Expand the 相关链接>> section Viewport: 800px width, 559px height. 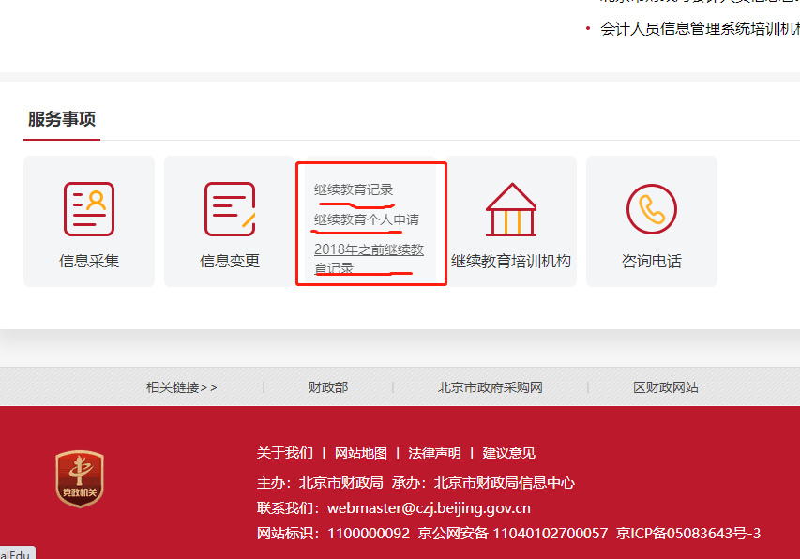181,387
